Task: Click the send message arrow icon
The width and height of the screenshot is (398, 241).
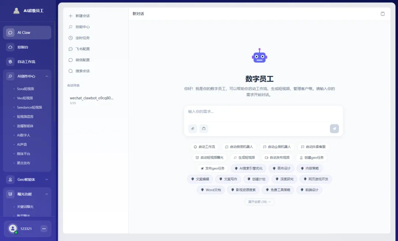Action: point(334,128)
